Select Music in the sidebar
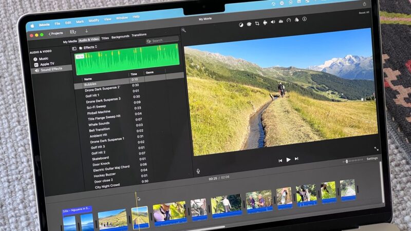Image resolution: width=411 pixels, height=231 pixels. [x=41, y=59]
